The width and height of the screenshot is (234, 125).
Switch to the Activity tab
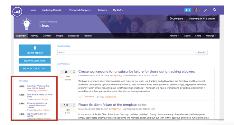34,36
